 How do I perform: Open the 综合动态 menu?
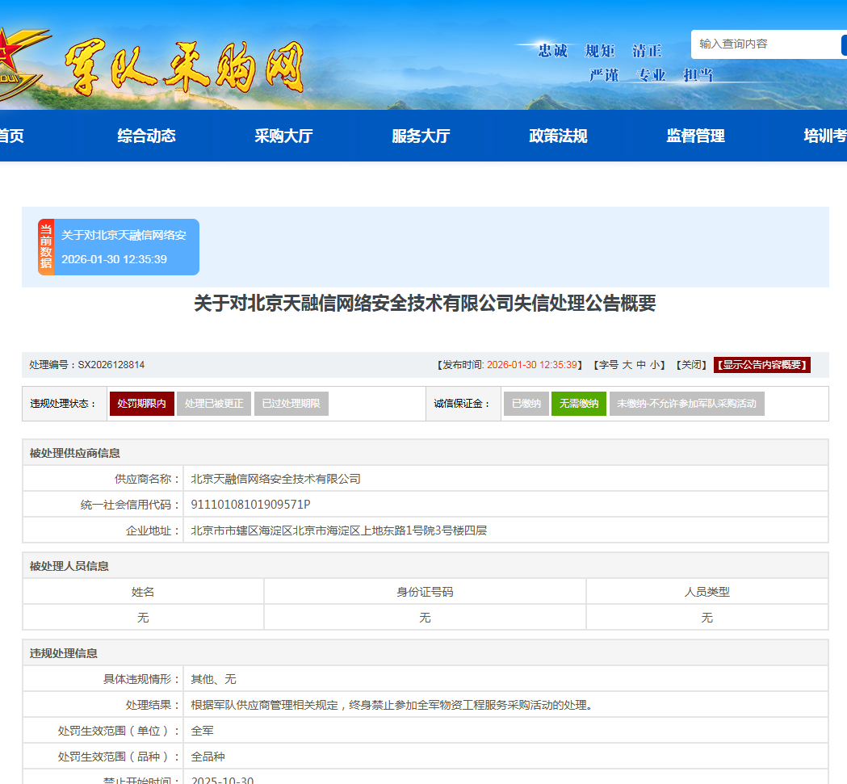click(x=145, y=136)
